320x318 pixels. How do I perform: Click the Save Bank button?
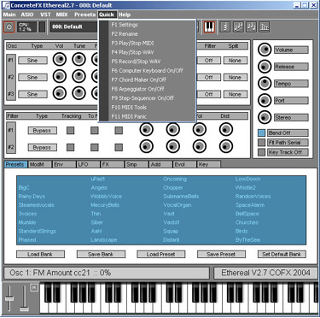[x=101, y=254]
